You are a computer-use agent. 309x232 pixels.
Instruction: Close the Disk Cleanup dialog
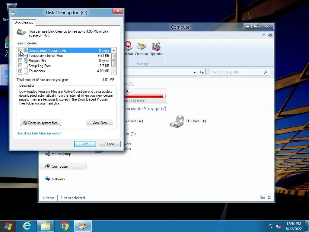(x=118, y=11)
